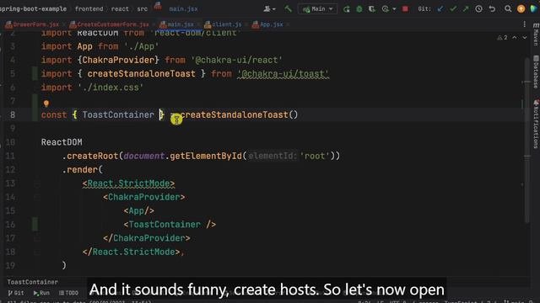Select the react breadcrumb
540x303 pixels.
tap(120, 9)
